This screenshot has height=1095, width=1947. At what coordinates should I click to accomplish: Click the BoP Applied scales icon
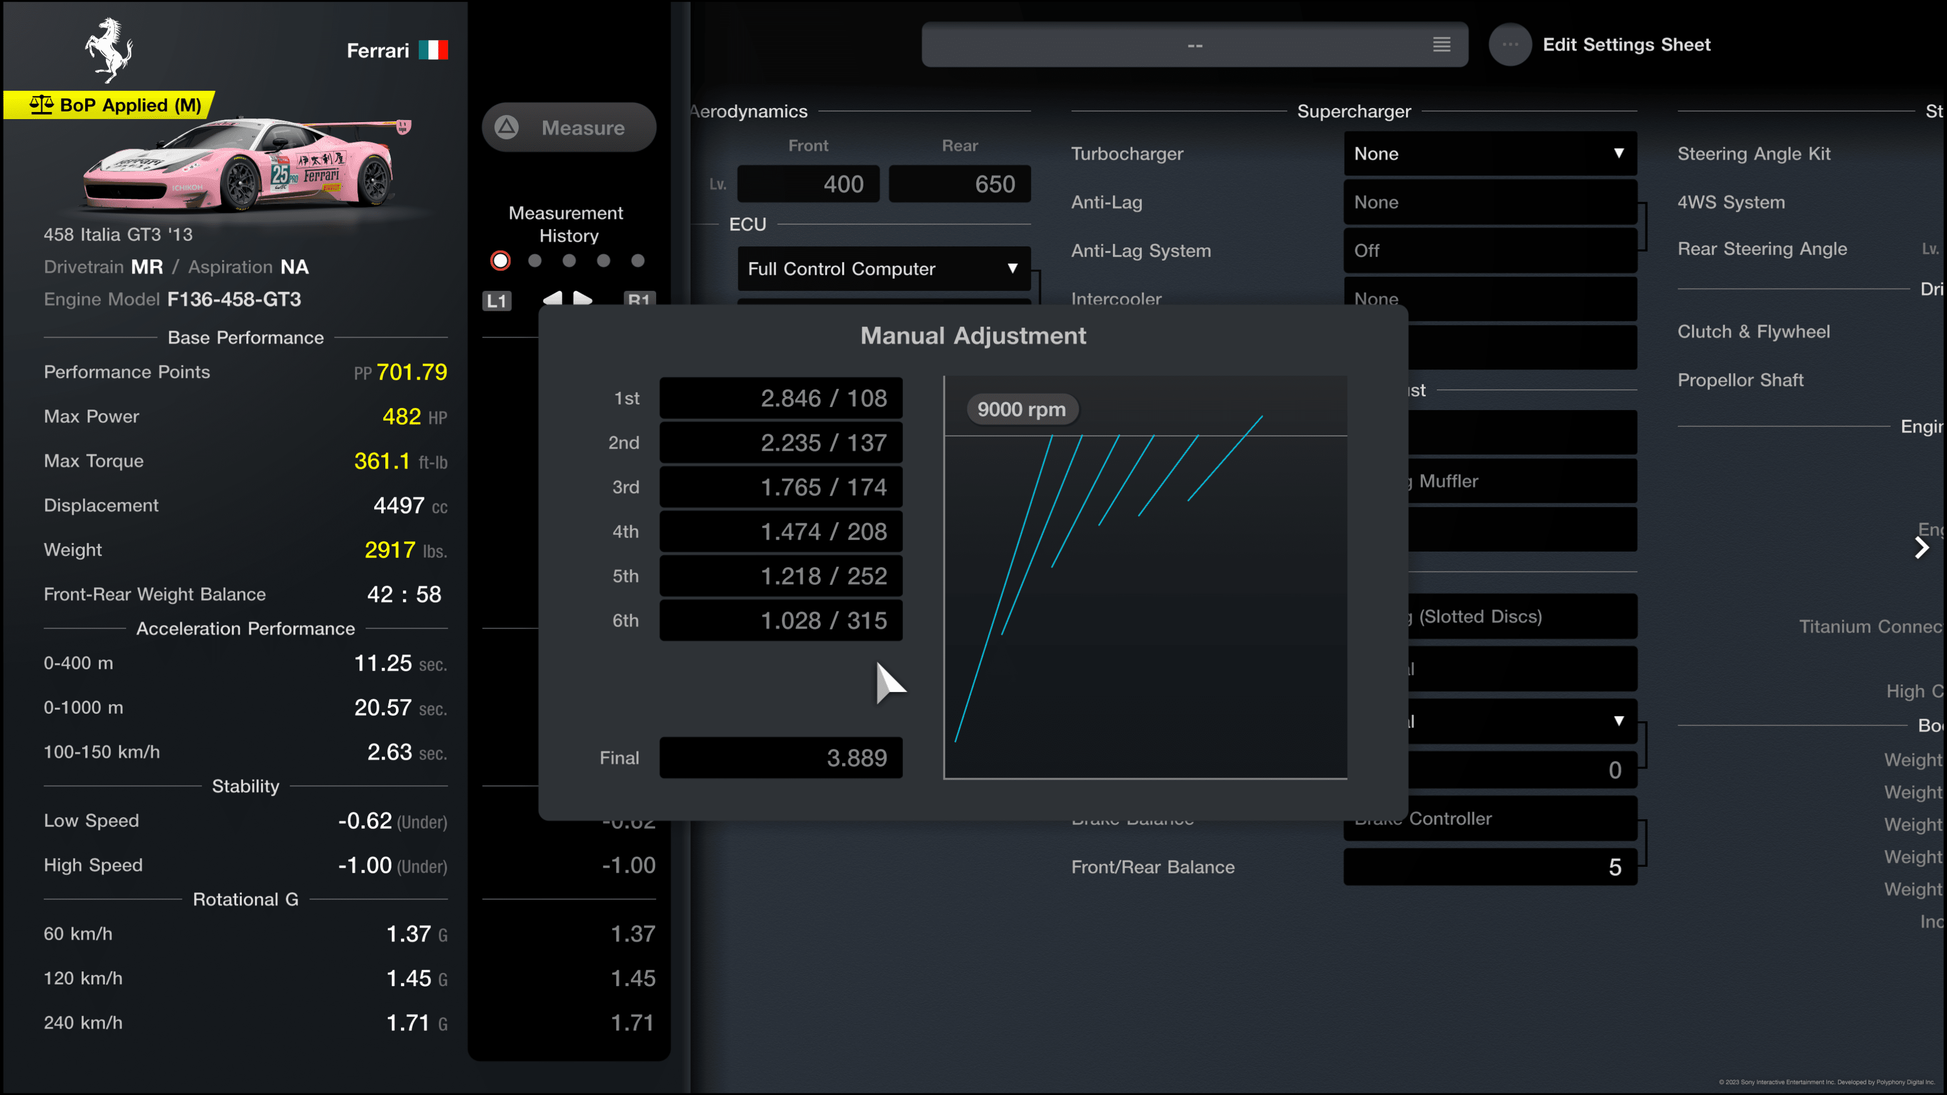pyautogui.click(x=42, y=104)
